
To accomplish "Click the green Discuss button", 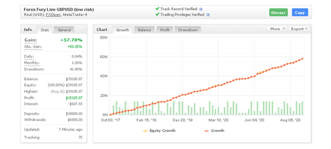I will 278,13.
